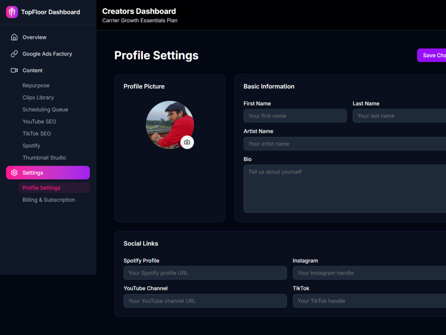Open Clips Library
Screen dimensions: 446x335
pyautogui.click(x=38, y=98)
